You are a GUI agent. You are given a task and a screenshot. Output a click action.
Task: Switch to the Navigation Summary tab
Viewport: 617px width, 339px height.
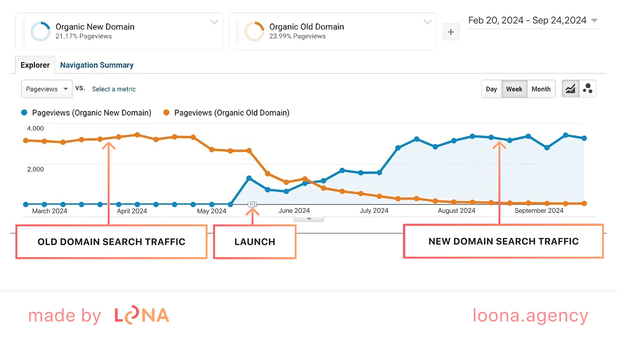97,65
